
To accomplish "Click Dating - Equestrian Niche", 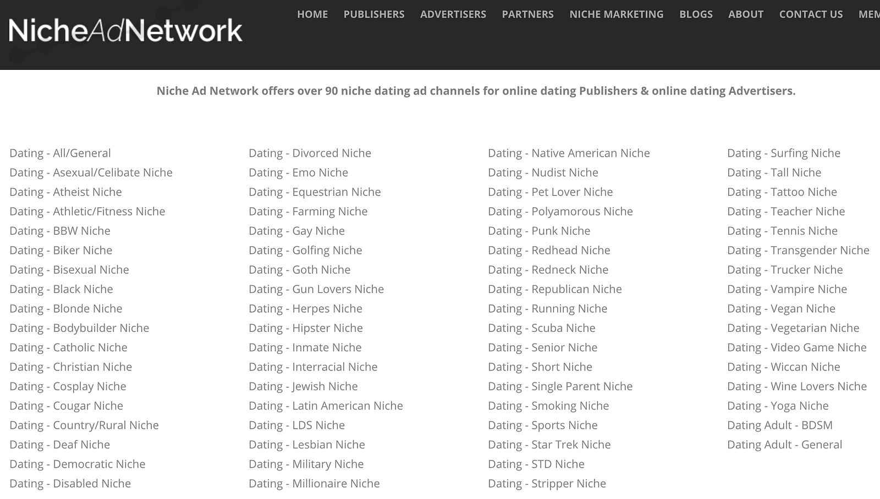I will (x=315, y=192).
